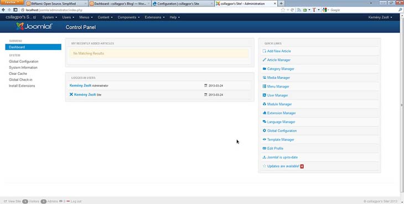Select Dashboard in the submenu
404x204 pixels.
pyautogui.click(x=33, y=47)
